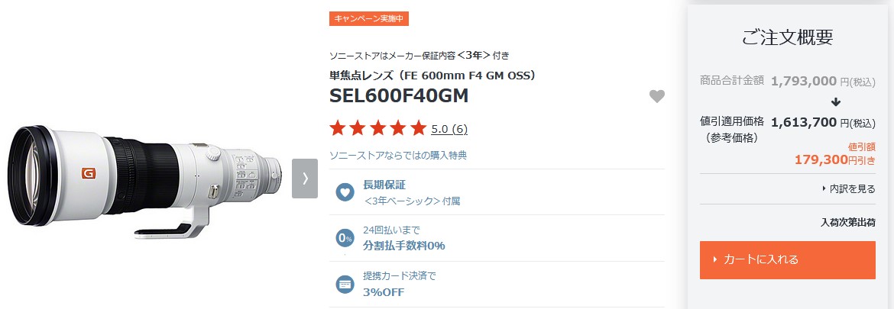Click the down arrow between prices
894x309 pixels.
click(836, 102)
